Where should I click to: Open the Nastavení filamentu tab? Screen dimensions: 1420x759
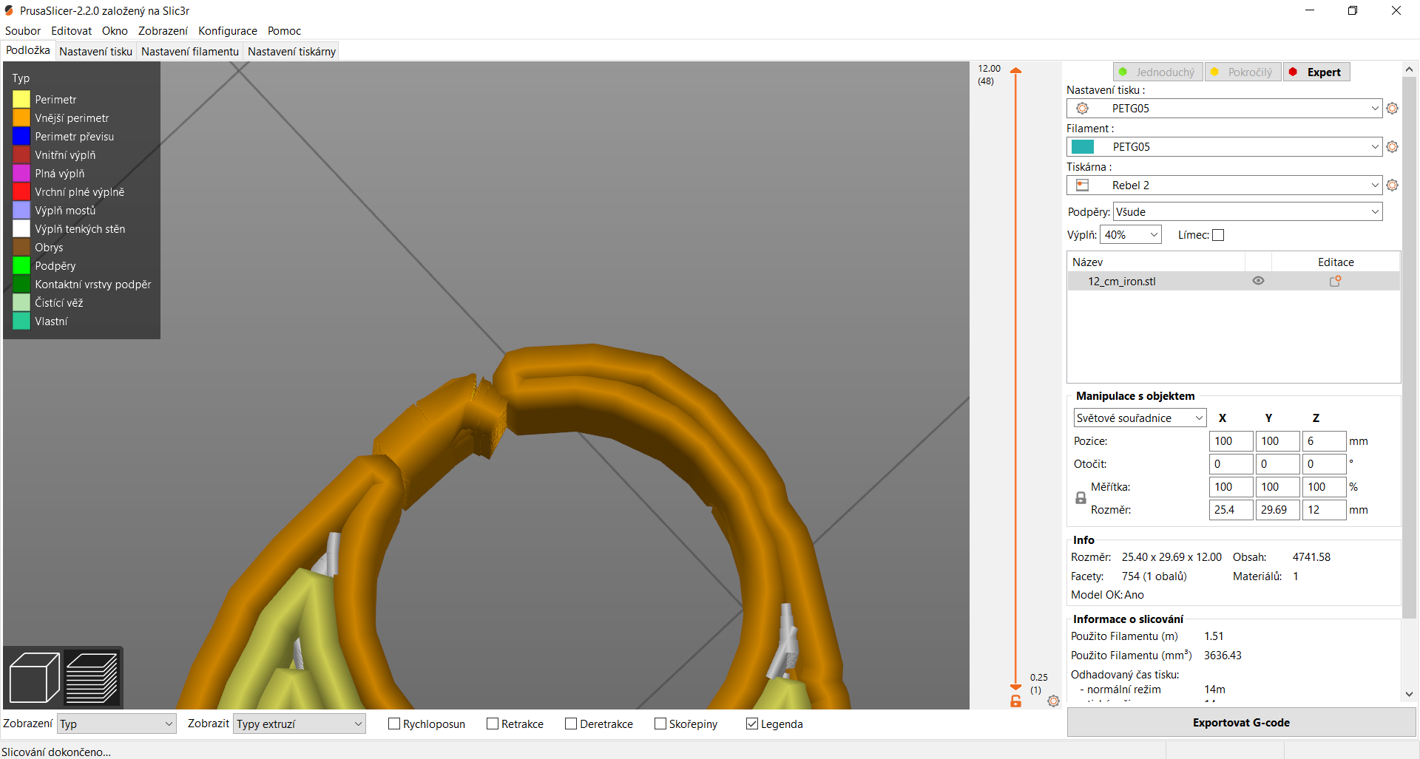click(x=190, y=52)
